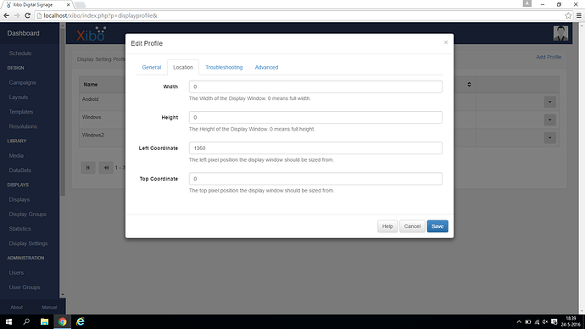This screenshot has height=329, width=585.
Task: Click the Xibo logo in header
Action: click(x=92, y=34)
